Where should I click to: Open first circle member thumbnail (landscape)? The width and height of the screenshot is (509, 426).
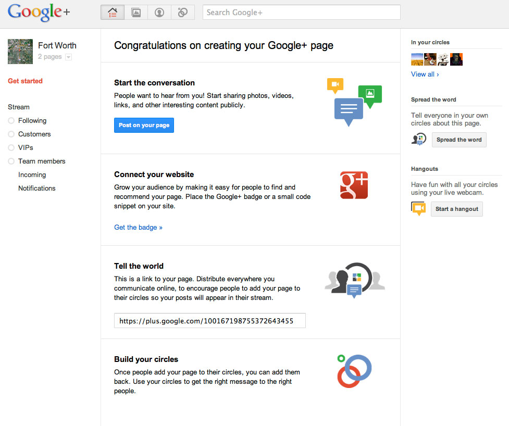(417, 59)
